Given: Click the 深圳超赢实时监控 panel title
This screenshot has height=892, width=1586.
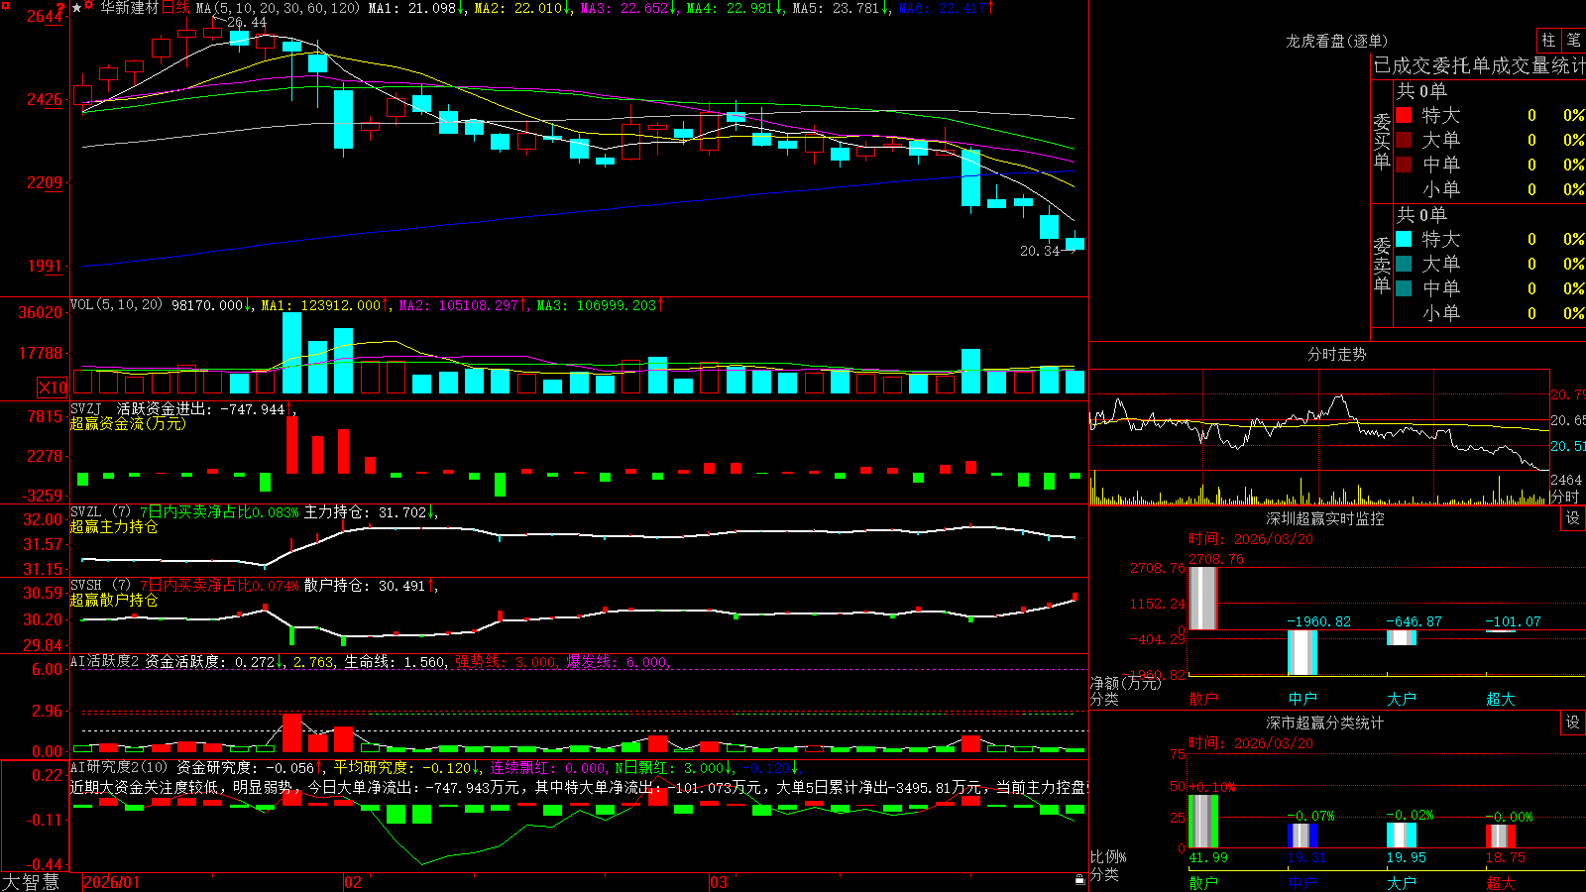Looking at the screenshot, I should [x=1324, y=518].
